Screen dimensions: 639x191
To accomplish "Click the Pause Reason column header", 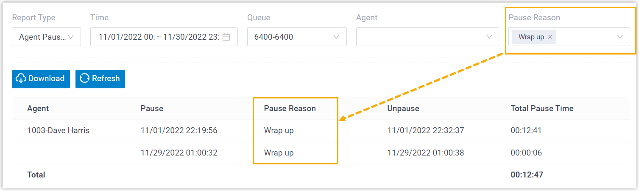I will 290,109.
